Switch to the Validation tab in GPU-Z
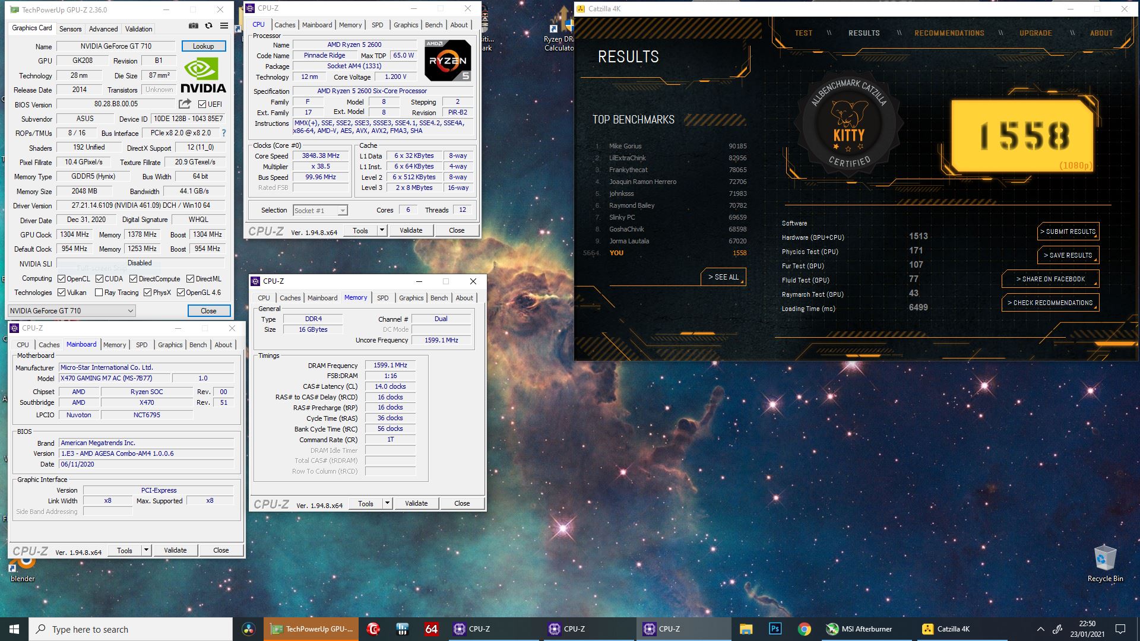The image size is (1140, 641). [139, 28]
